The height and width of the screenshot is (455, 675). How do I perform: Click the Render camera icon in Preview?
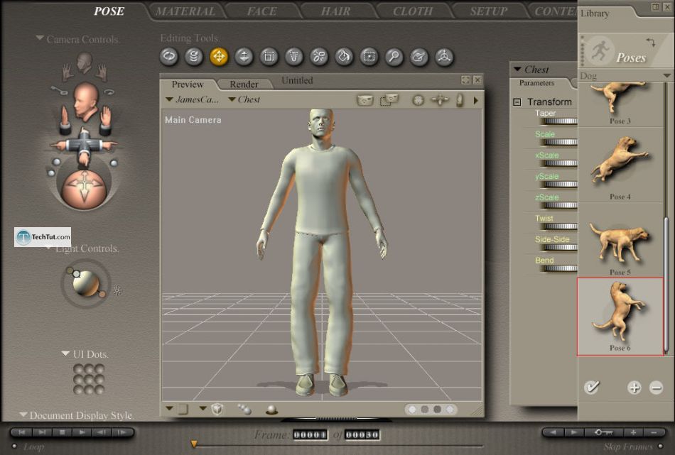pos(365,100)
